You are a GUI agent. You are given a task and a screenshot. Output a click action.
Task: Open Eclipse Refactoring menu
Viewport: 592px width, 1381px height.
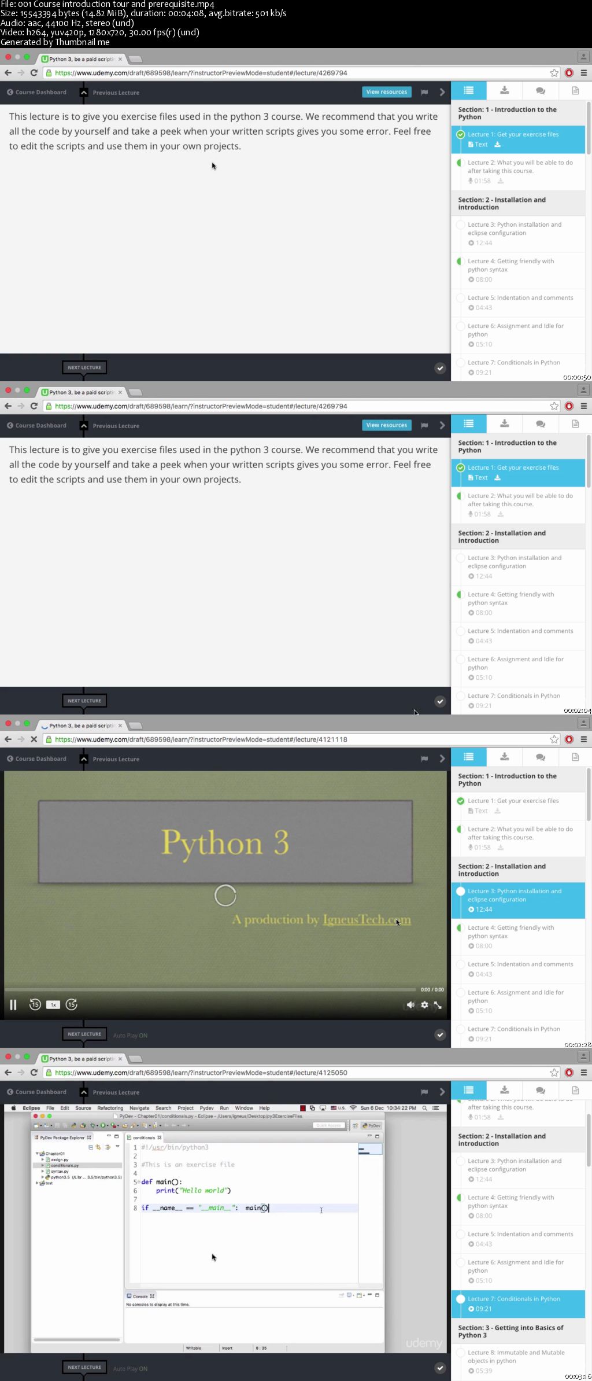coord(110,1108)
